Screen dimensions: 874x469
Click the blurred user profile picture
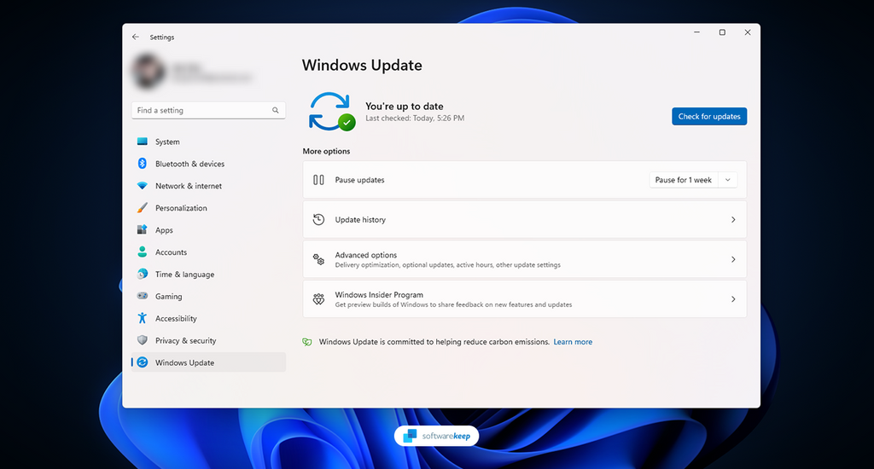tap(148, 72)
